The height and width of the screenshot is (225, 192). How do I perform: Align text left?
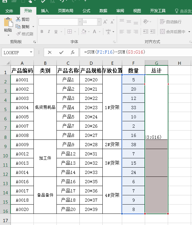(x=122, y=32)
